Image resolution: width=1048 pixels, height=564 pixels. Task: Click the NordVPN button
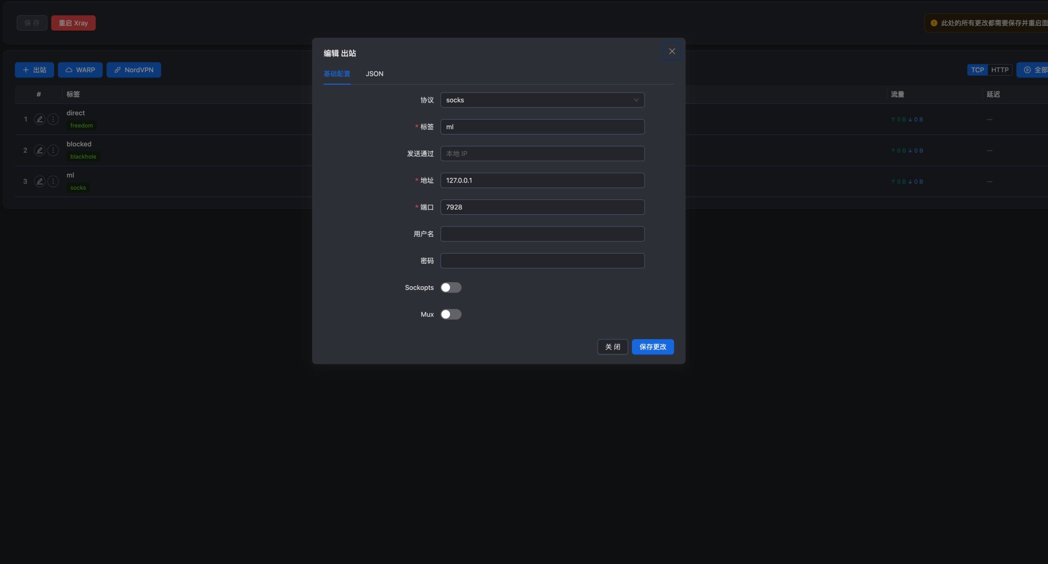point(134,70)
